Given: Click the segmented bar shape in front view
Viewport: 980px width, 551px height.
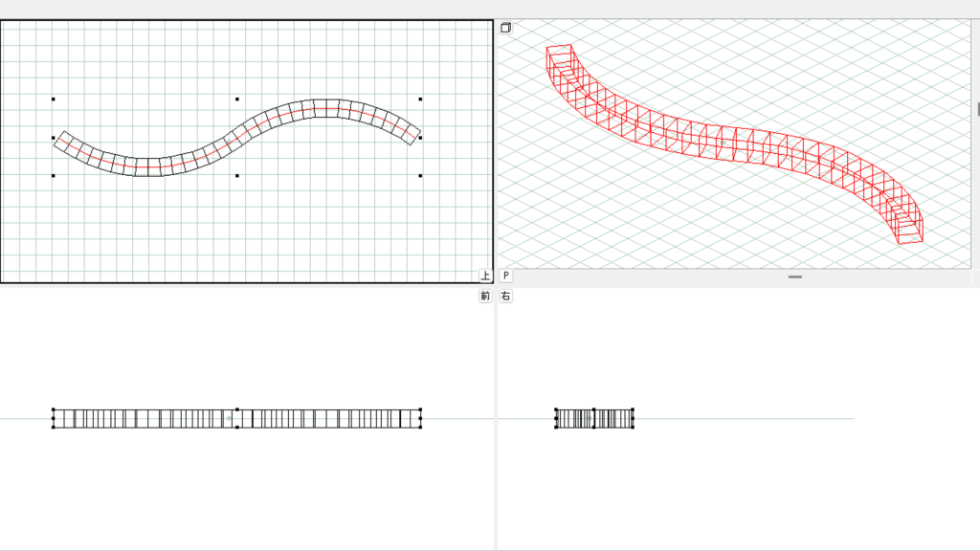Looking at the screenshot, I should pos(144,418).
